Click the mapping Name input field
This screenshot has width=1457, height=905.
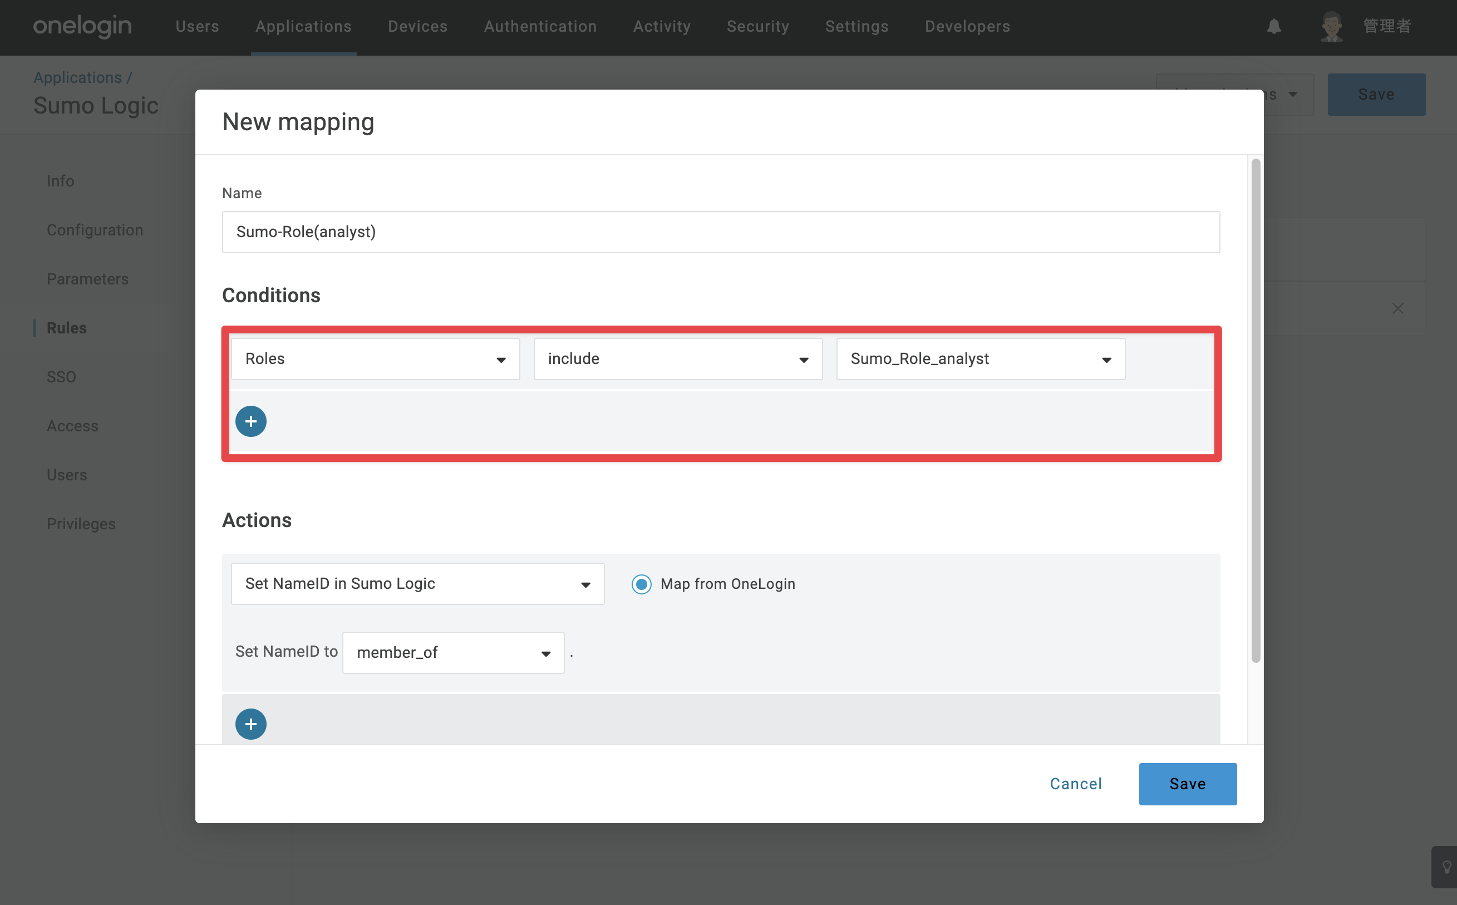coord(721,232)
